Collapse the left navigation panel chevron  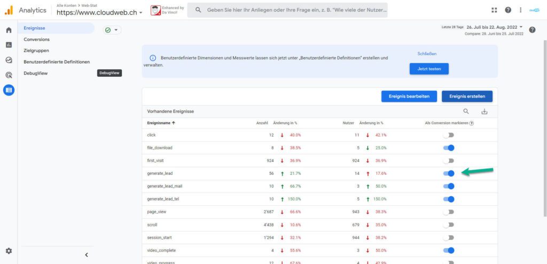[x=86, y=254]
